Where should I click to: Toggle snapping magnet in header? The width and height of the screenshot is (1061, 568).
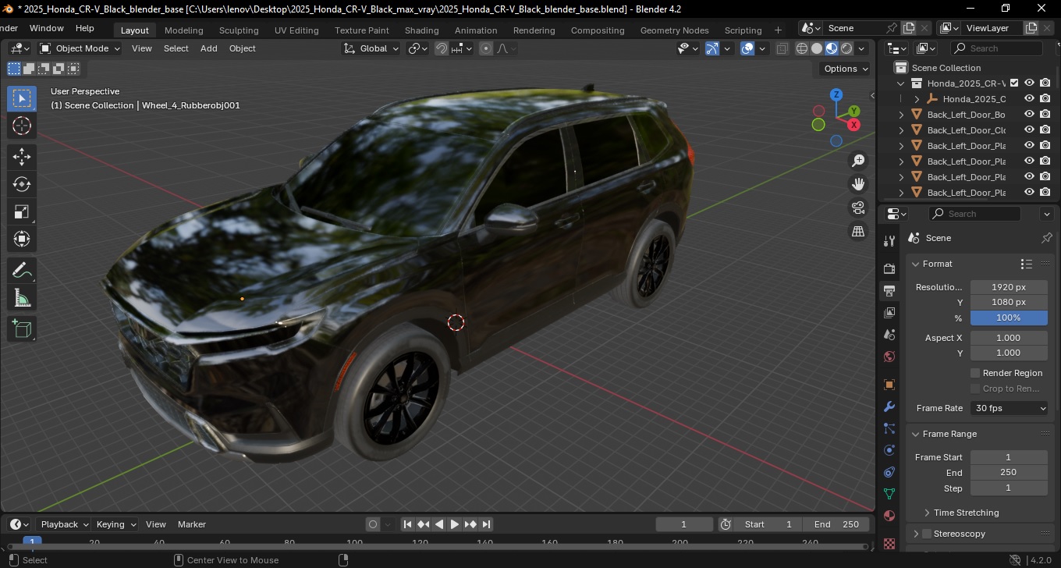442,48
